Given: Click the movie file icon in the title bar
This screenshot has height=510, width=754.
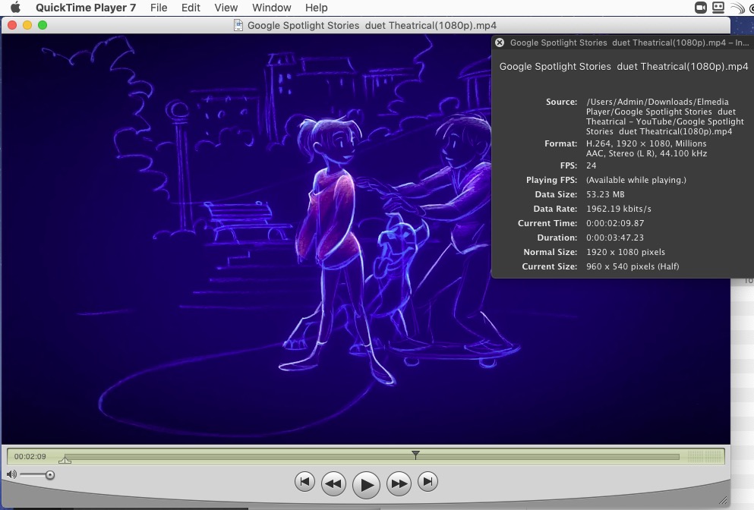Looking at the screenshot, I should point(238,25).
